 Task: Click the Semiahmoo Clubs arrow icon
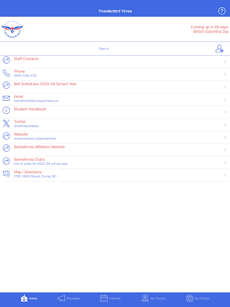click(6, 161)
